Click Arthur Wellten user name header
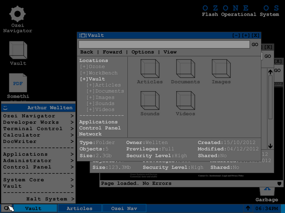The image size is (285, 213). (50, 108)
